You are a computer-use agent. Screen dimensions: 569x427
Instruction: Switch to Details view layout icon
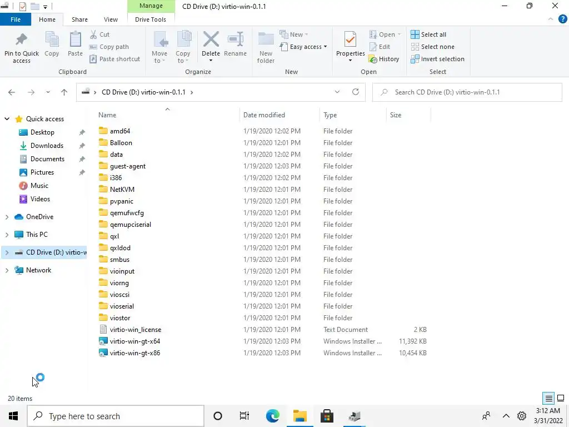(x=548, y=398)
